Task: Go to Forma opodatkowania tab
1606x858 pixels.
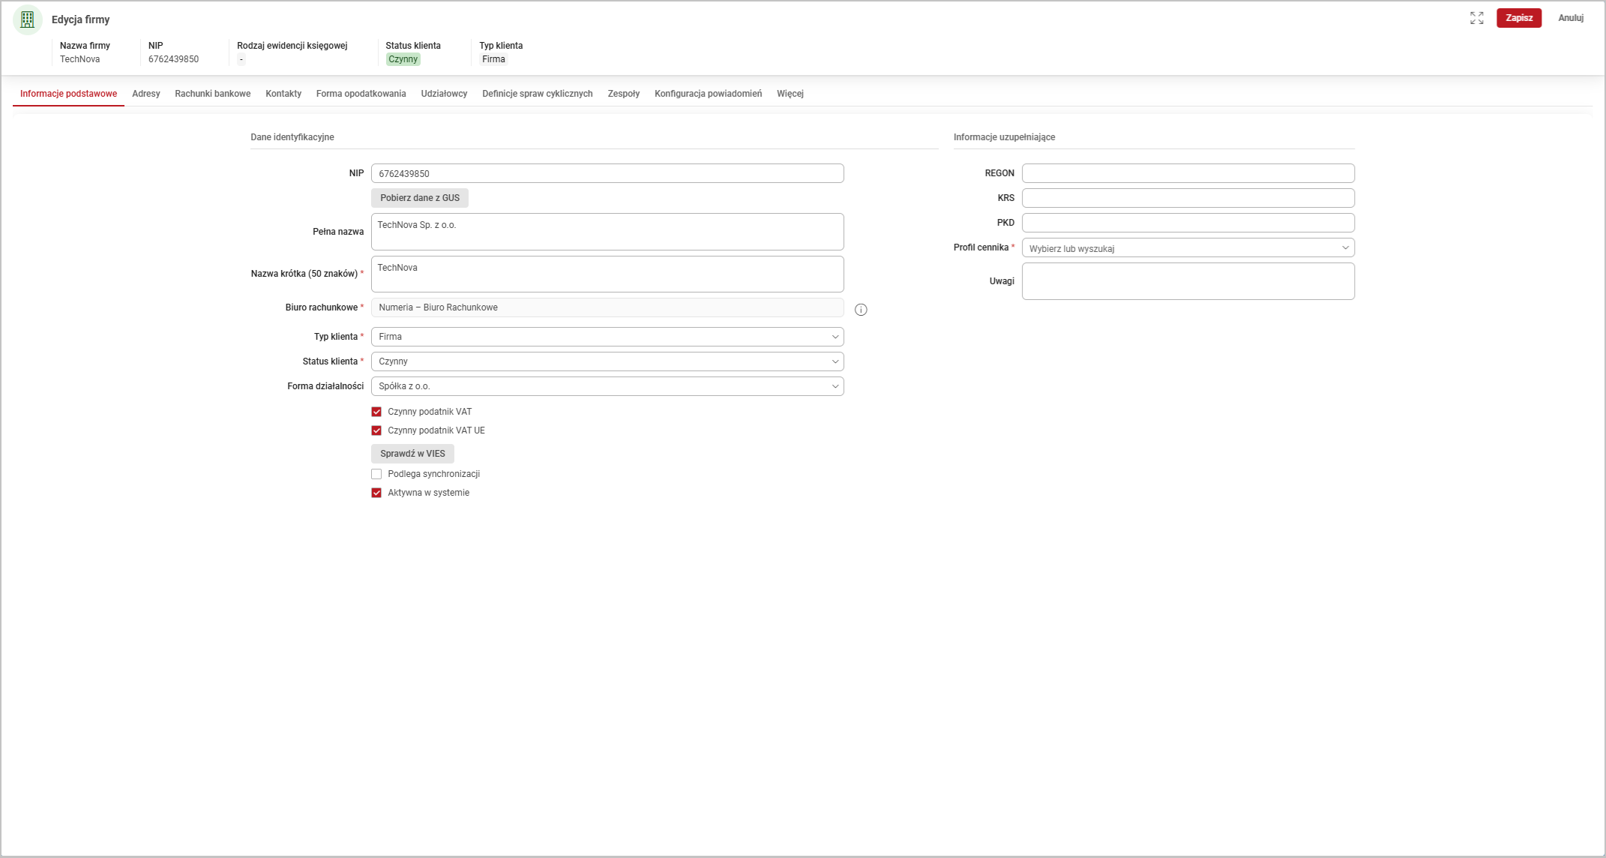Action: pyautogui.click(x=361, y=94)
